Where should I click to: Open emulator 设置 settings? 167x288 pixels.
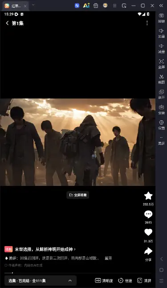point(161,125)
